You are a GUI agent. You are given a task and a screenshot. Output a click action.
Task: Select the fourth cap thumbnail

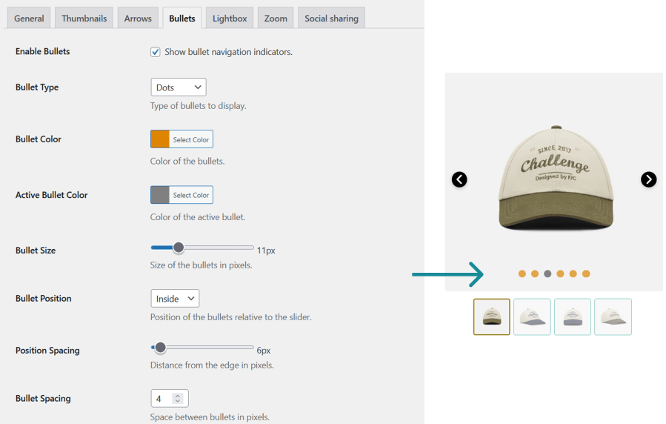613,317
